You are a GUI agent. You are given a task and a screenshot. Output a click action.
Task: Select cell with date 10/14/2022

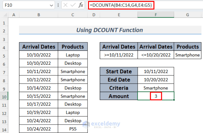[x=39, y=88]
